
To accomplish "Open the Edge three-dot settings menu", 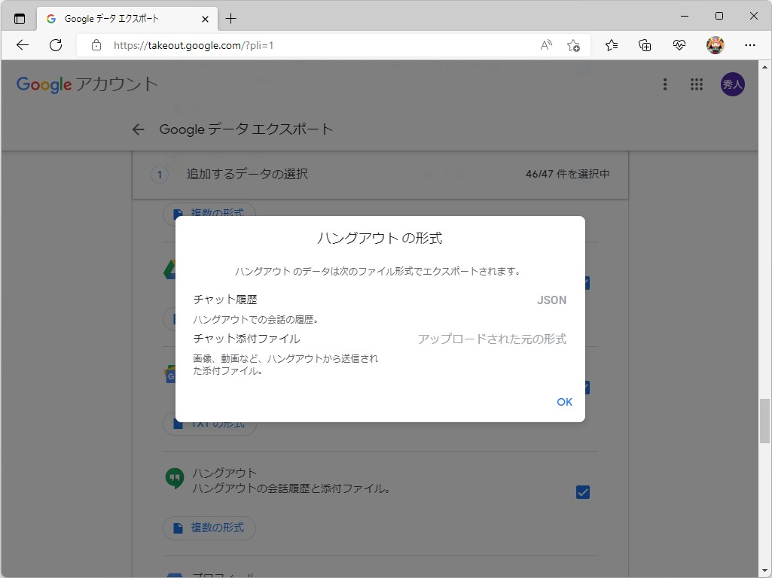I will coord(750,45).
